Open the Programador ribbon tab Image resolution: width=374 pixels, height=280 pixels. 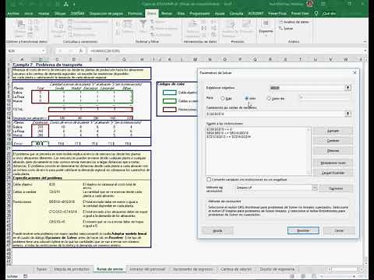(199, 13)
